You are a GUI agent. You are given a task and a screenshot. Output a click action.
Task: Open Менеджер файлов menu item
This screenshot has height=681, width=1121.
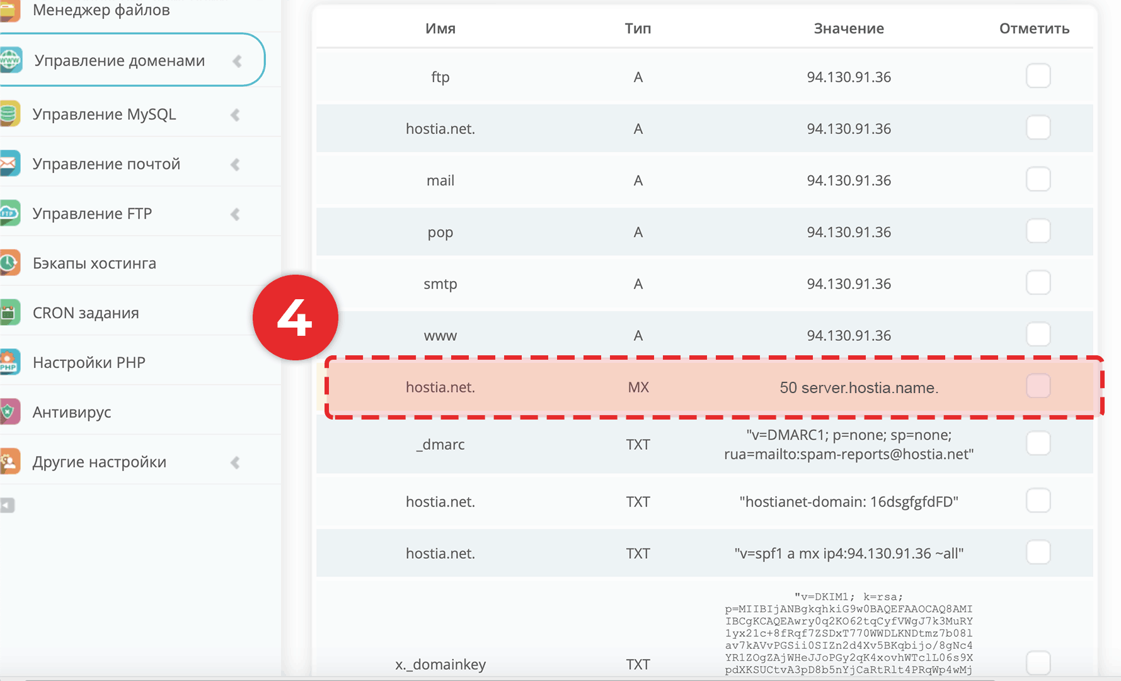[101, 10]
